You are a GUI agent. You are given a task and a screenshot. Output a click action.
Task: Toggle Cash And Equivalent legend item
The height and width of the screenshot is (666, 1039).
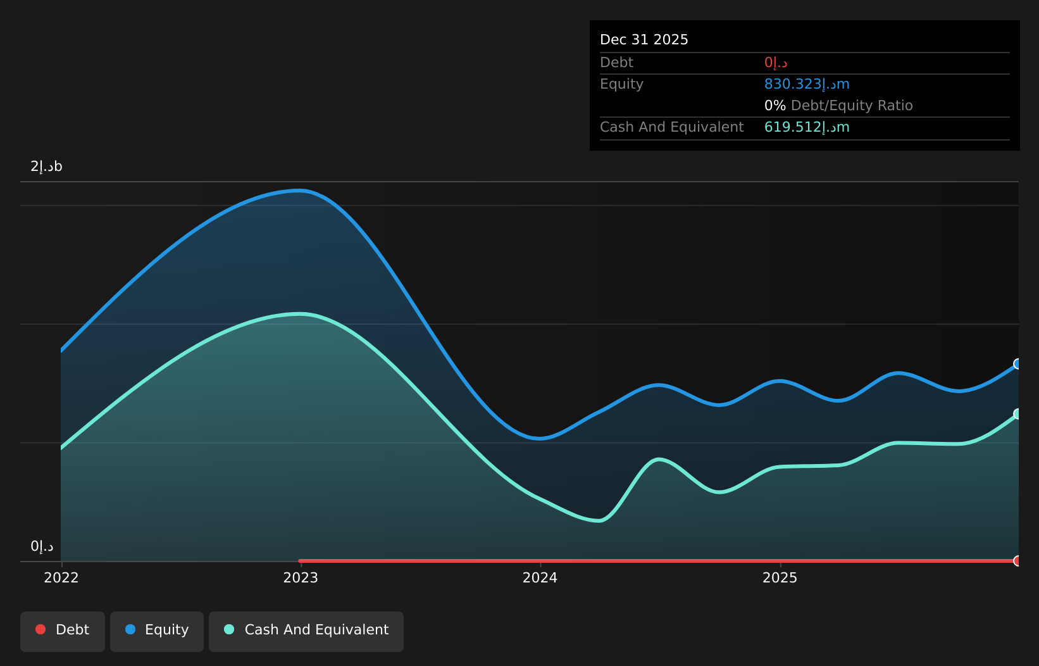(x=306, y=630)
